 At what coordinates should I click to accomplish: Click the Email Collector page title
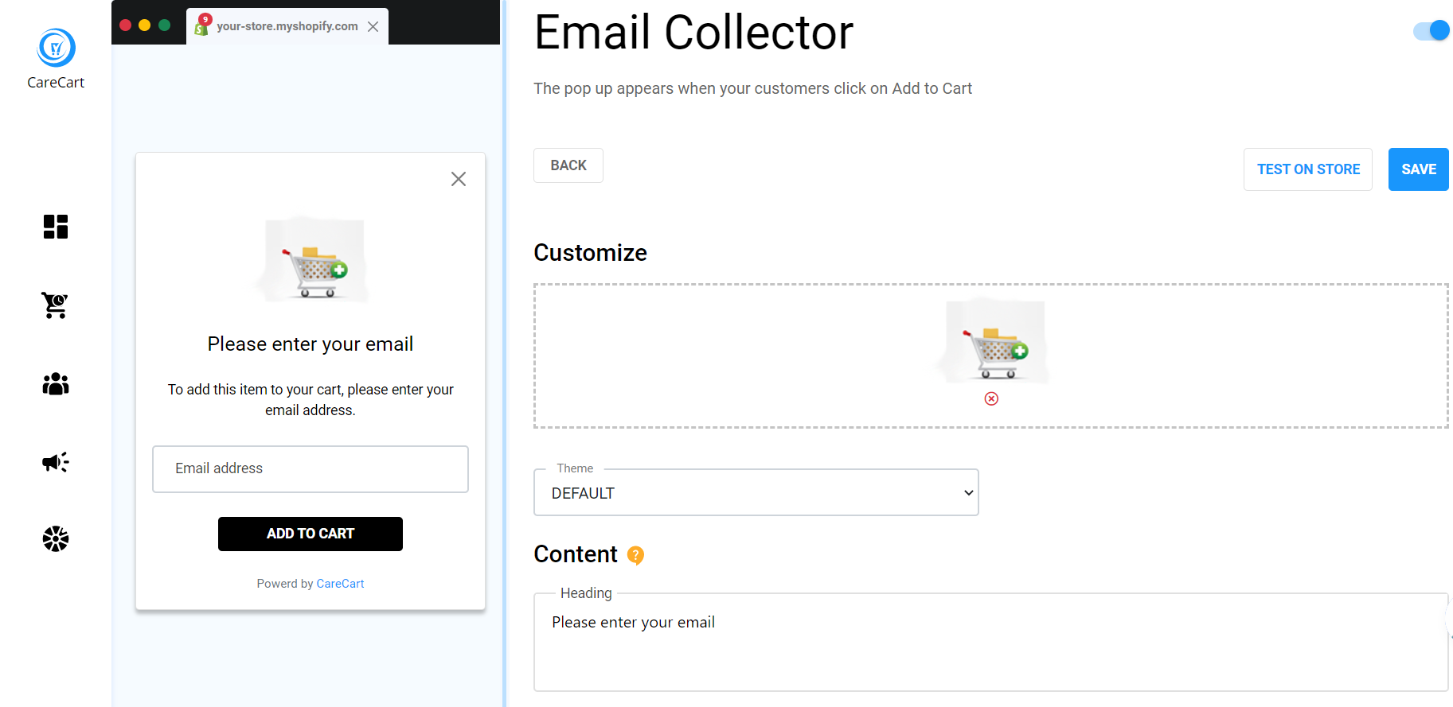(693, 33)
